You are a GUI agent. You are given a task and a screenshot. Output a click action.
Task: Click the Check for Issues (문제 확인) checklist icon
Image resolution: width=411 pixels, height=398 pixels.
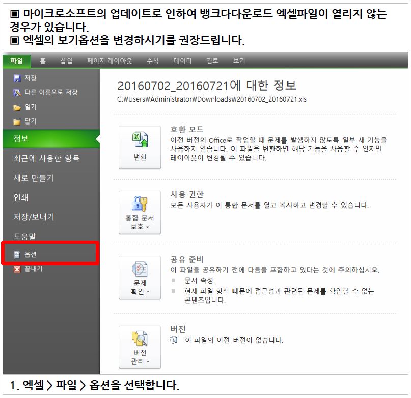tap(140, 269)
